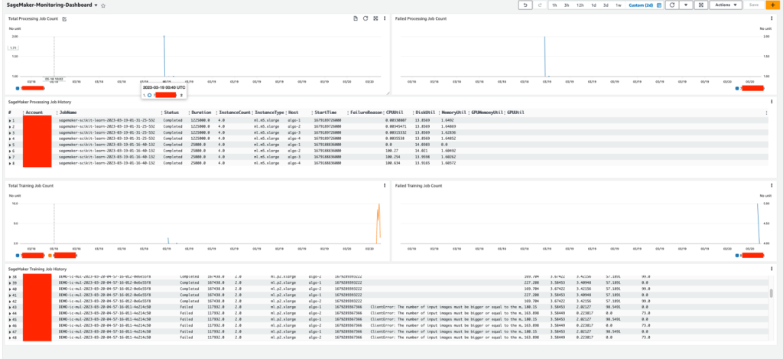783x359 pixels.
Task: Add a widget with the orange plus button
Action: pos(772,5)
